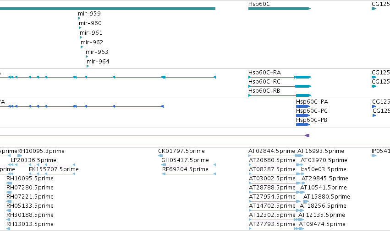Open EST AT08287.5prime

(x=272, y=169)
